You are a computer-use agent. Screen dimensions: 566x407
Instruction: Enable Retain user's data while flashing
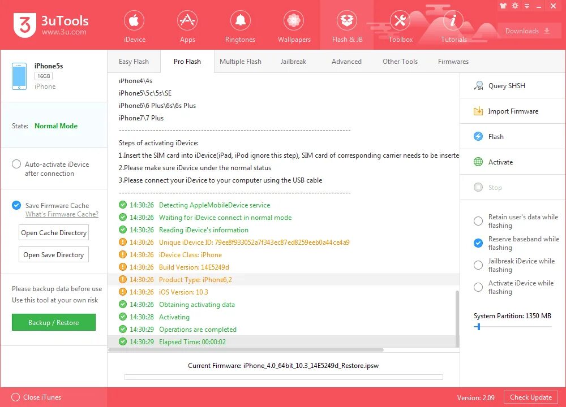[478, 221]
